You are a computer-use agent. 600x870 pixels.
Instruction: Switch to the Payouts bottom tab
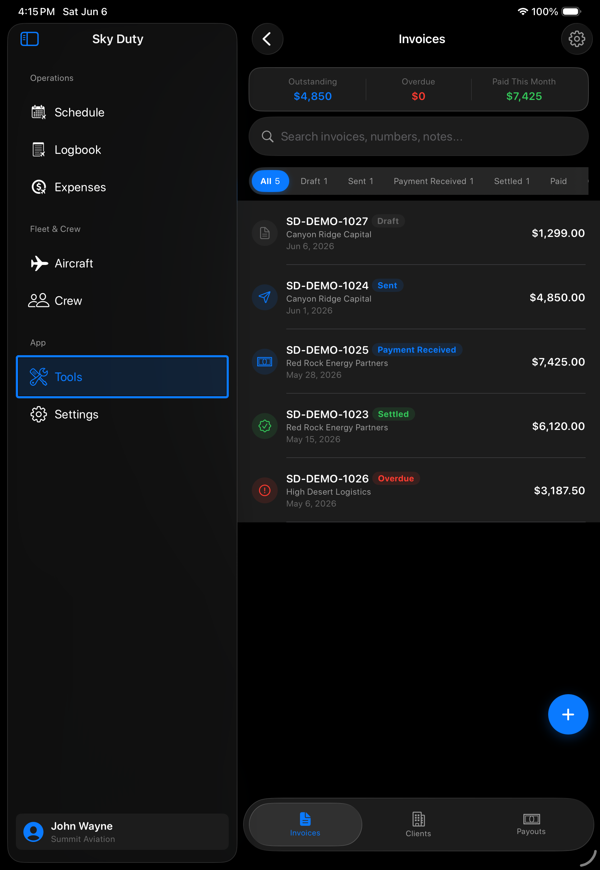(x=531, y=824)
